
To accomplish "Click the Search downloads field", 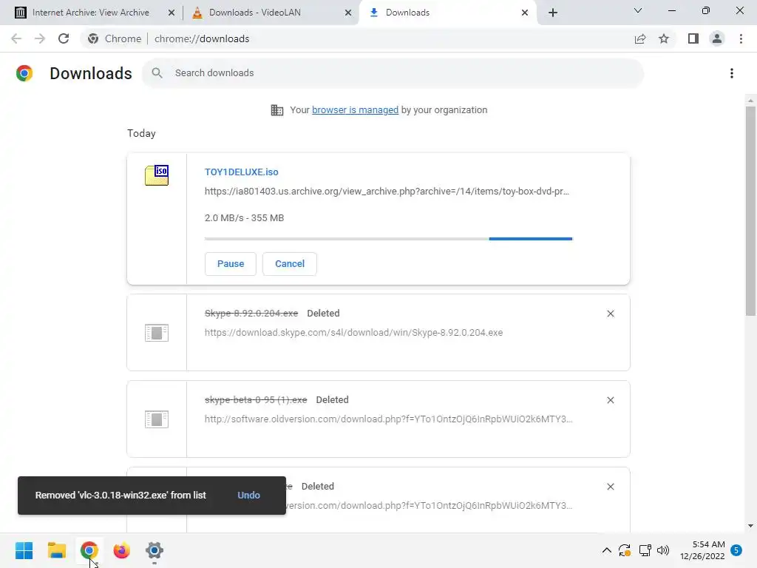I will pos(393,73).
